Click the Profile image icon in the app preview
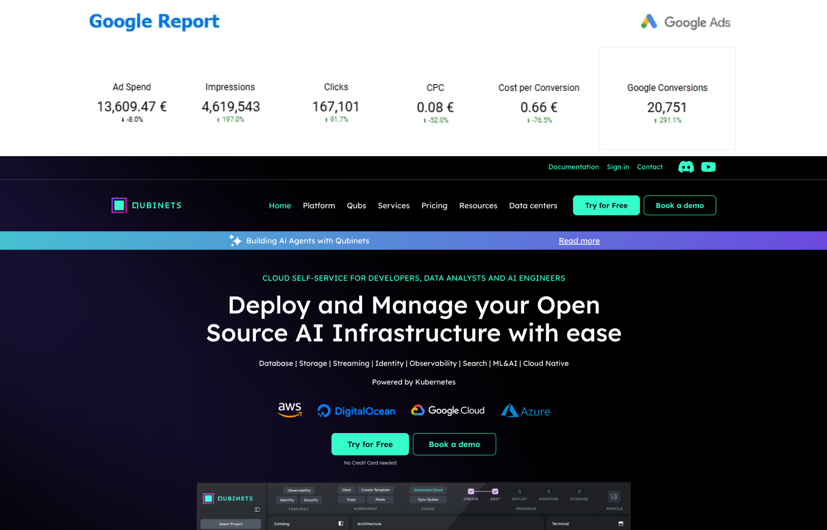 (x=614, y=496)
